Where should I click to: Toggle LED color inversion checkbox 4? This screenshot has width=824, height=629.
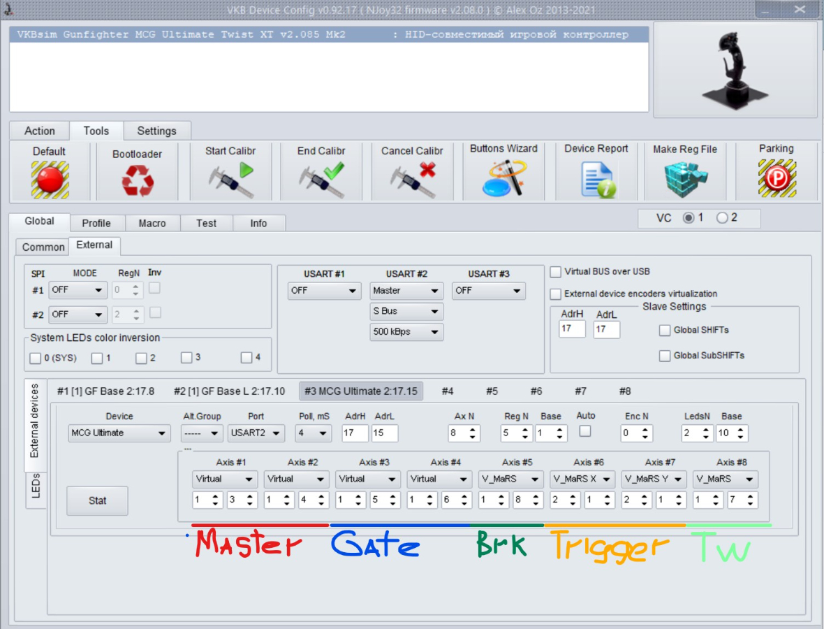point(246,358)
